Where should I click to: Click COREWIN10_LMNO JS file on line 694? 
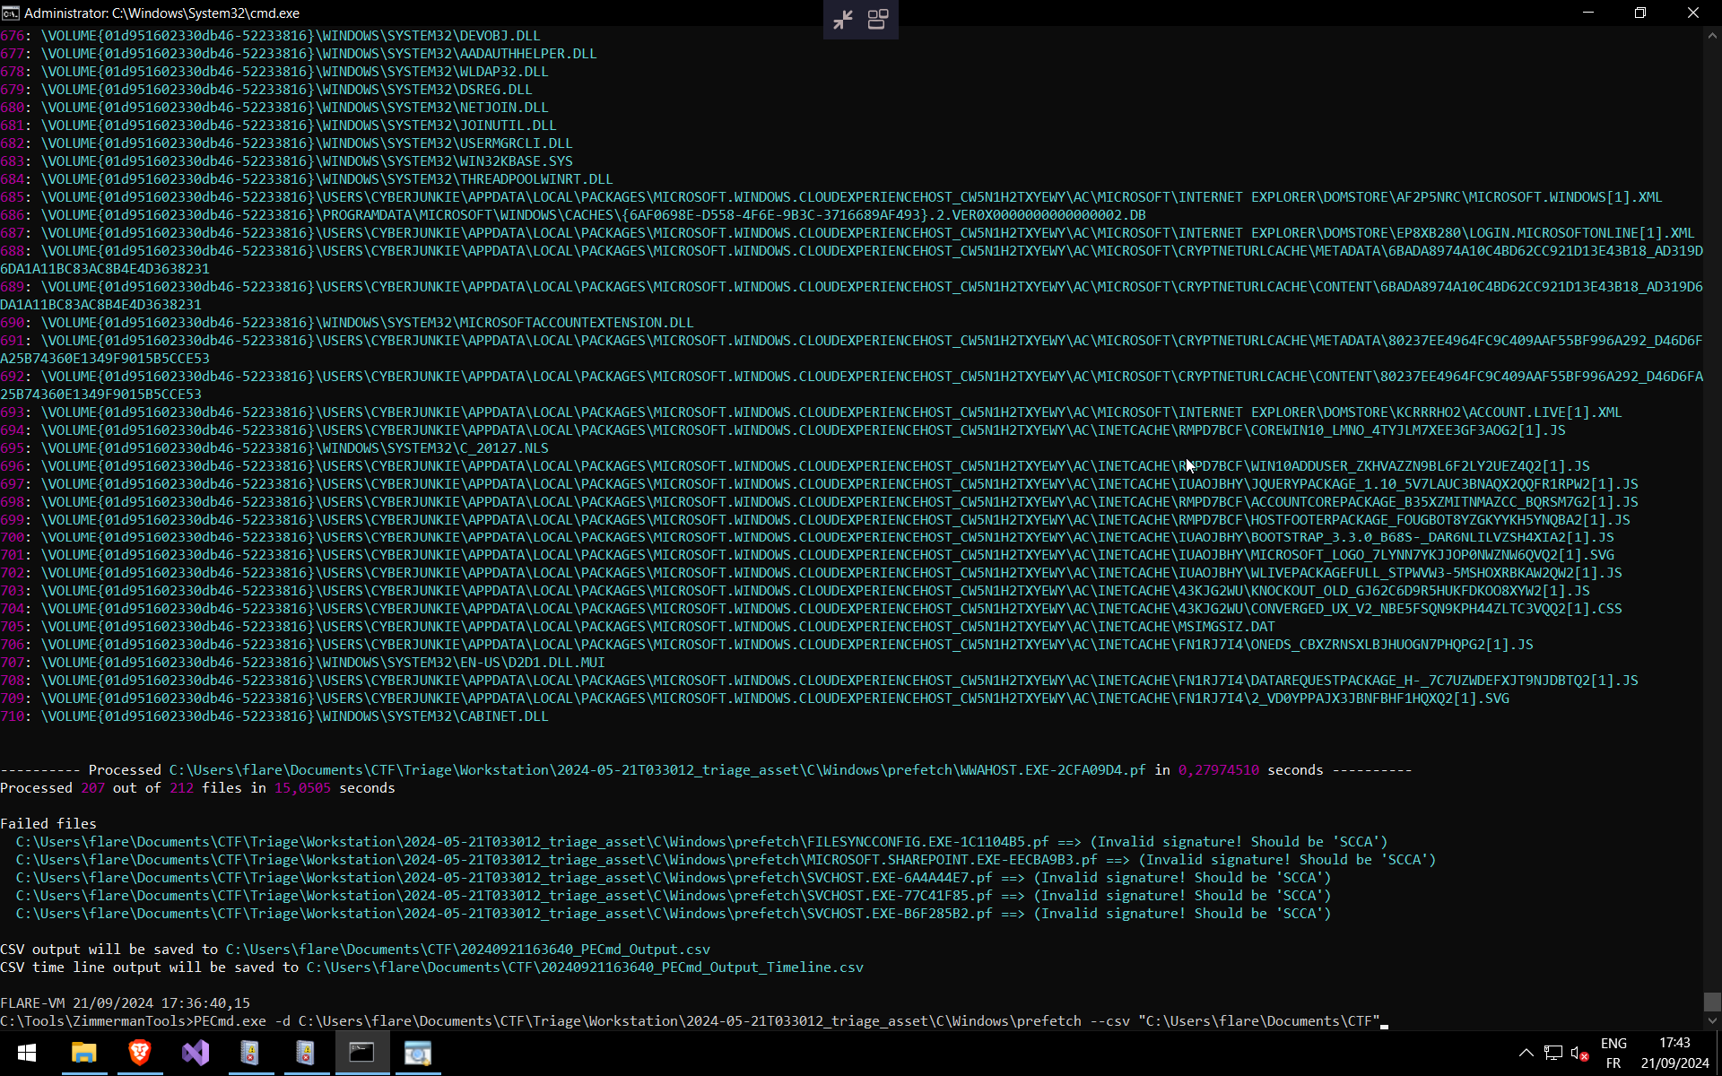(1408, 430)
